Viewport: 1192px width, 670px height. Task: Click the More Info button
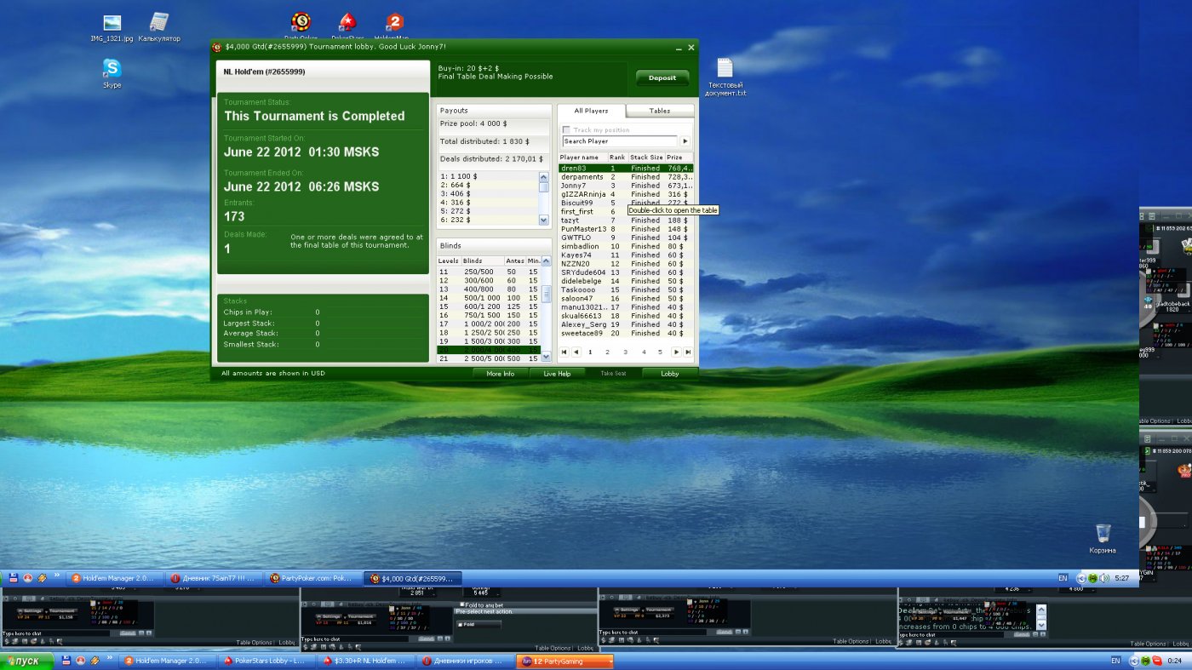pyautogui.click(x=500, y=374)
